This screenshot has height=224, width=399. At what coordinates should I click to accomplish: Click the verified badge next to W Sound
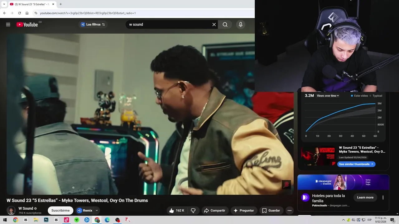pyautogui.click(x=36, y=208)
